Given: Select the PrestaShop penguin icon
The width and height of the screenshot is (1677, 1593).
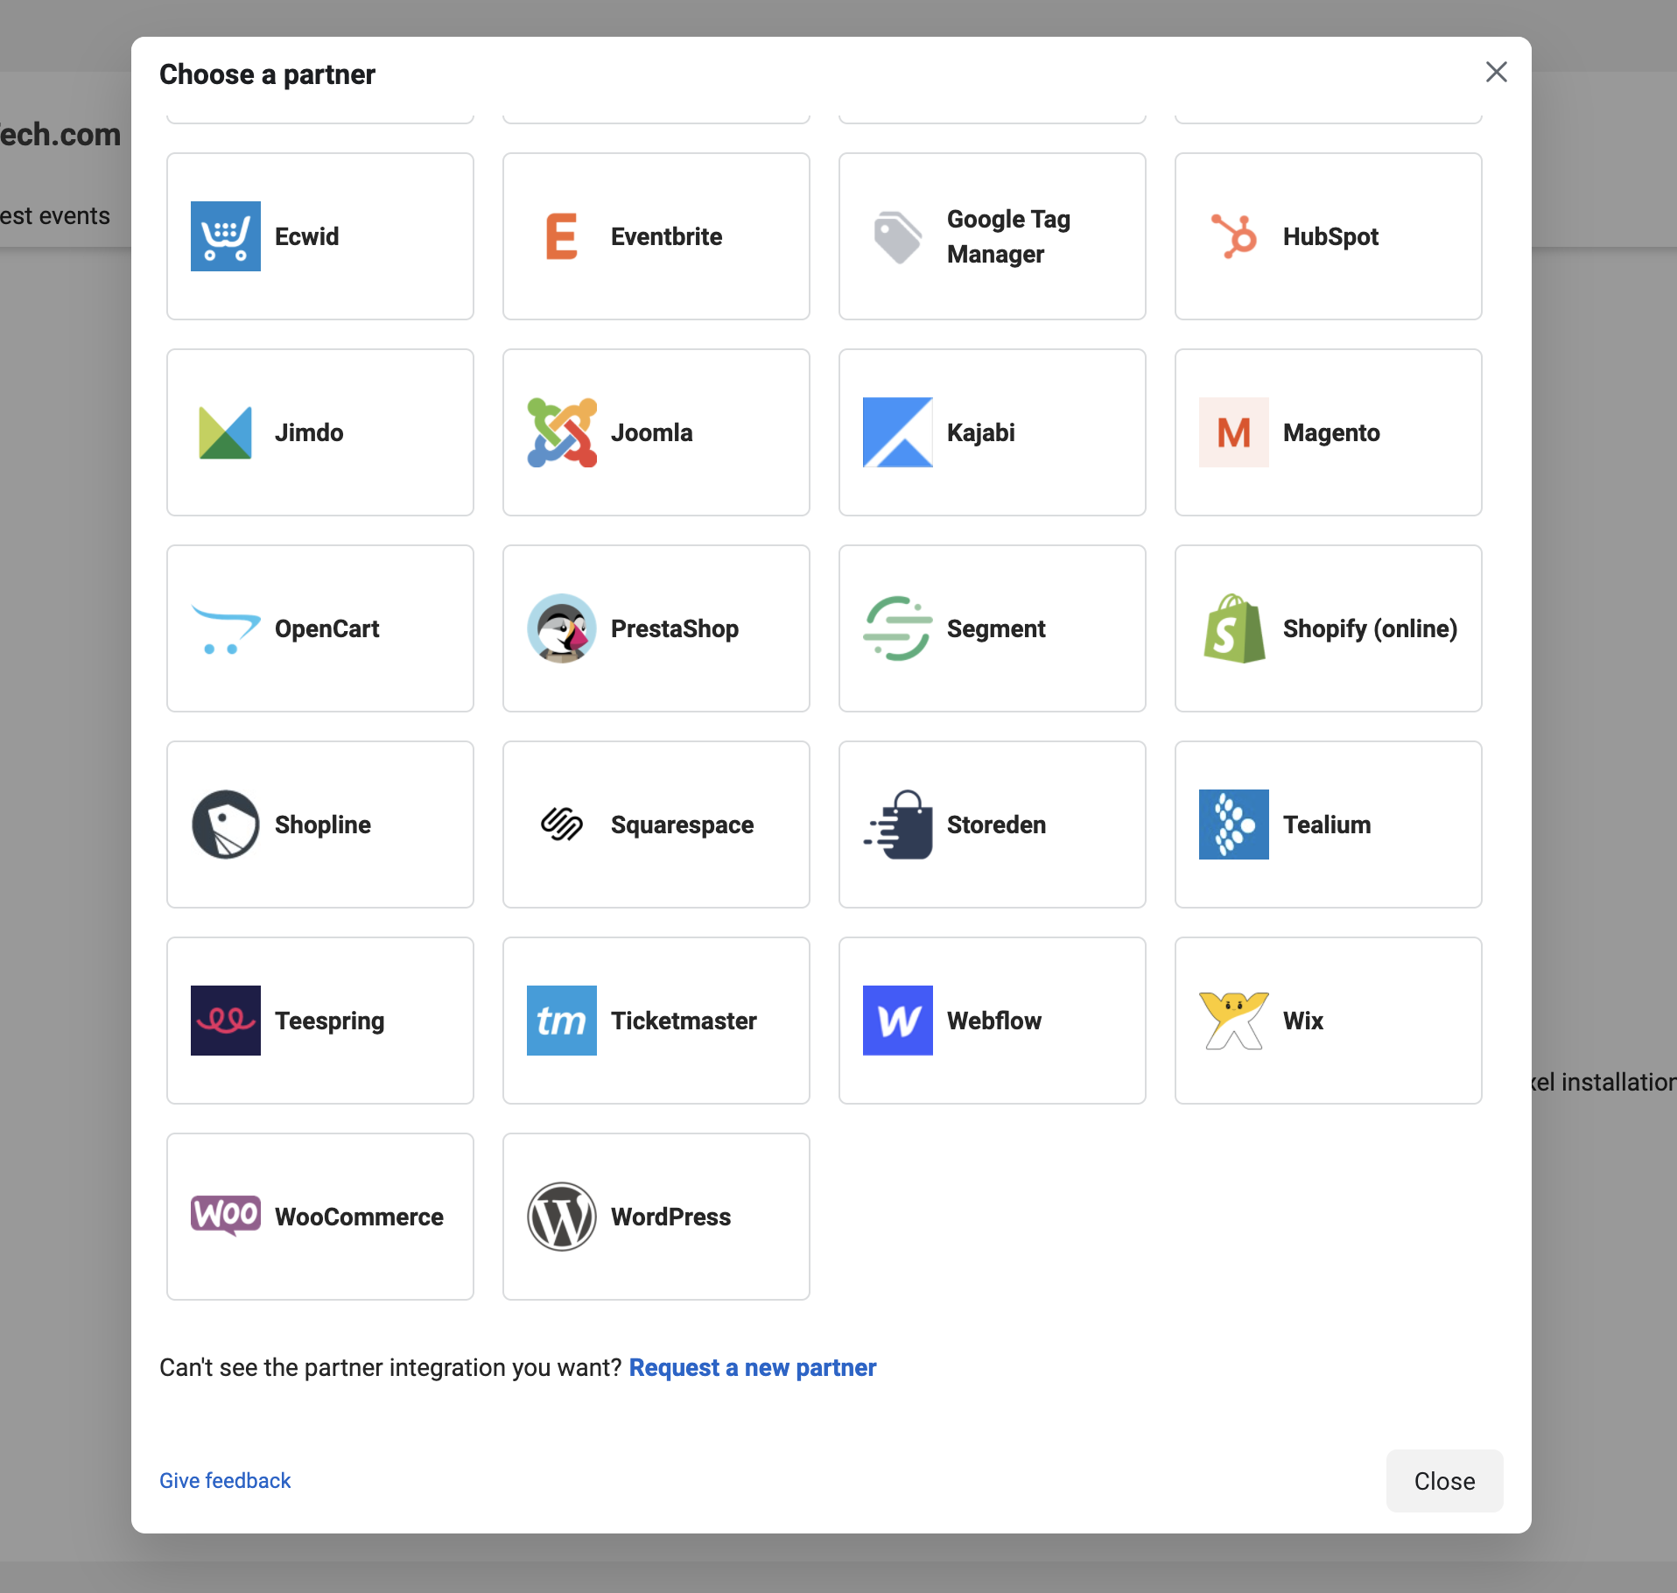Looking at the screenshot, I should tap(561, 628).
